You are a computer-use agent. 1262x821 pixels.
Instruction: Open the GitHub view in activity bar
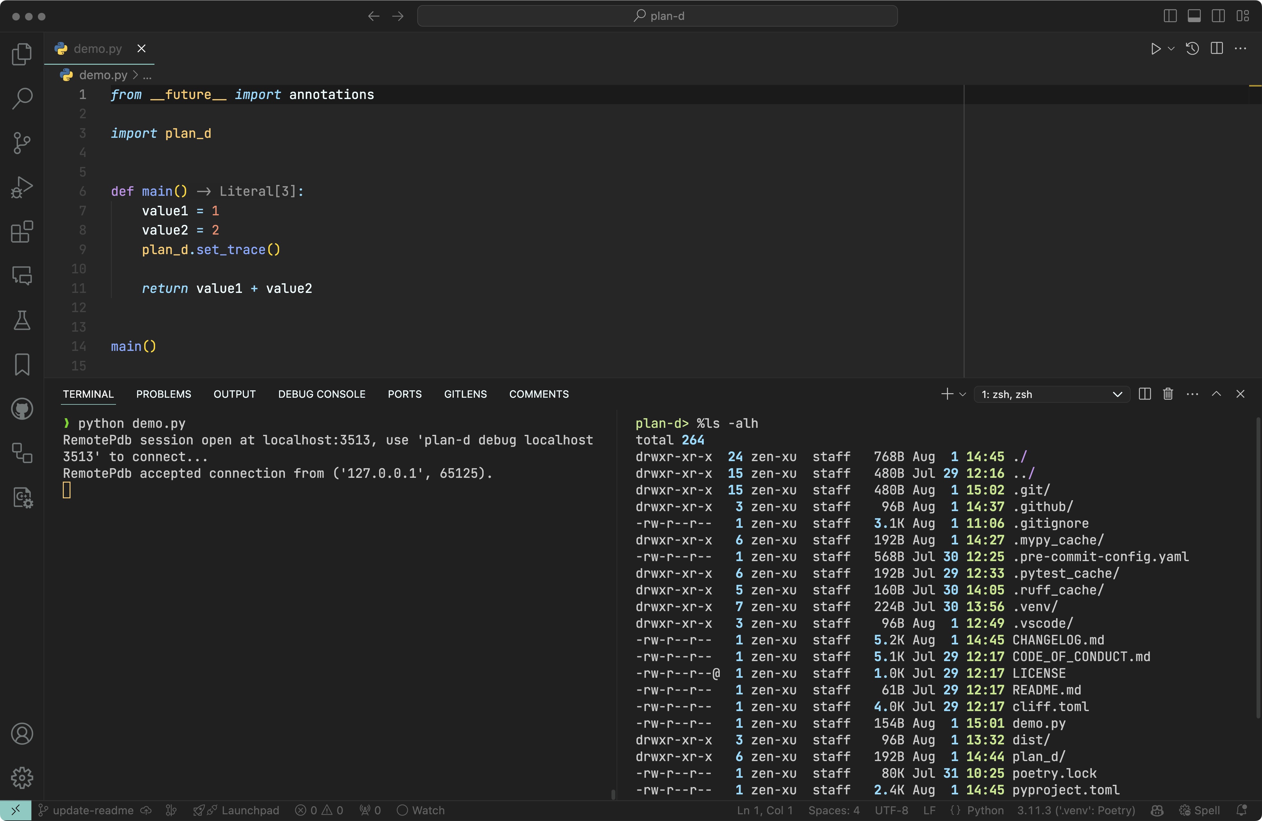(x=22, y=409)
